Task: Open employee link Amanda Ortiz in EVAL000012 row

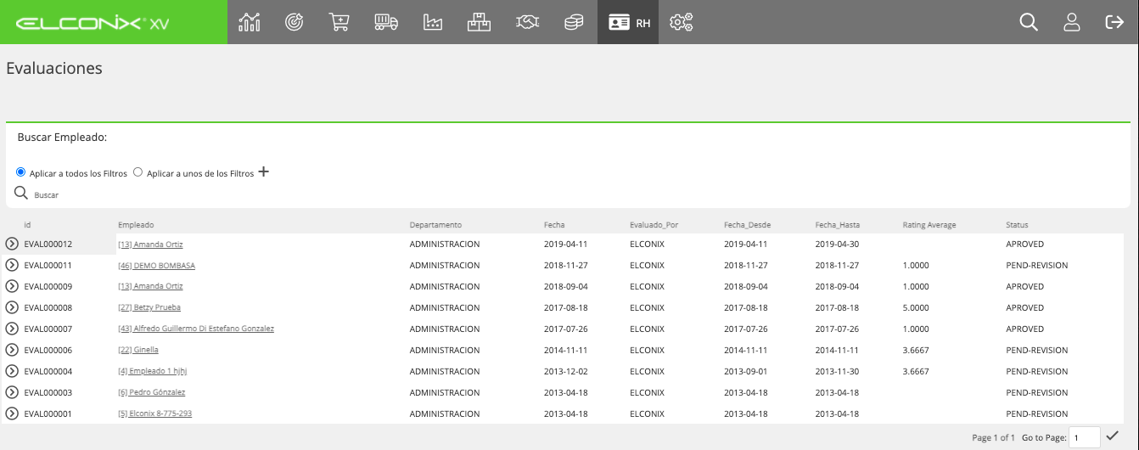Action: click(x=150, y=245)
